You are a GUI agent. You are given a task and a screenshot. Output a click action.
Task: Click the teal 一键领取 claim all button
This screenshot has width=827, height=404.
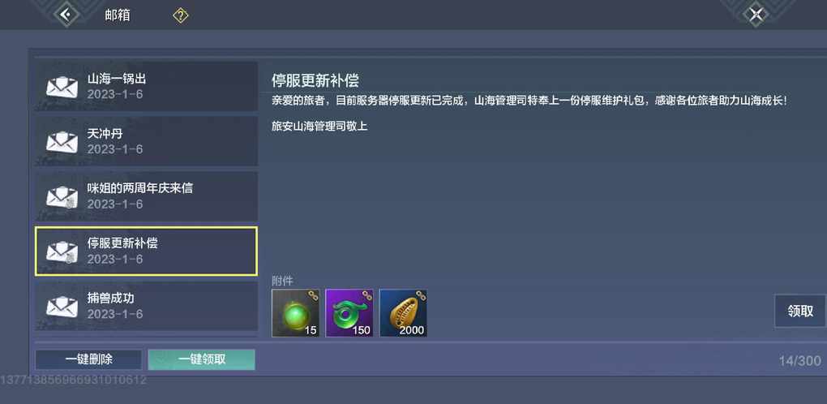click(x=201, y=359)
